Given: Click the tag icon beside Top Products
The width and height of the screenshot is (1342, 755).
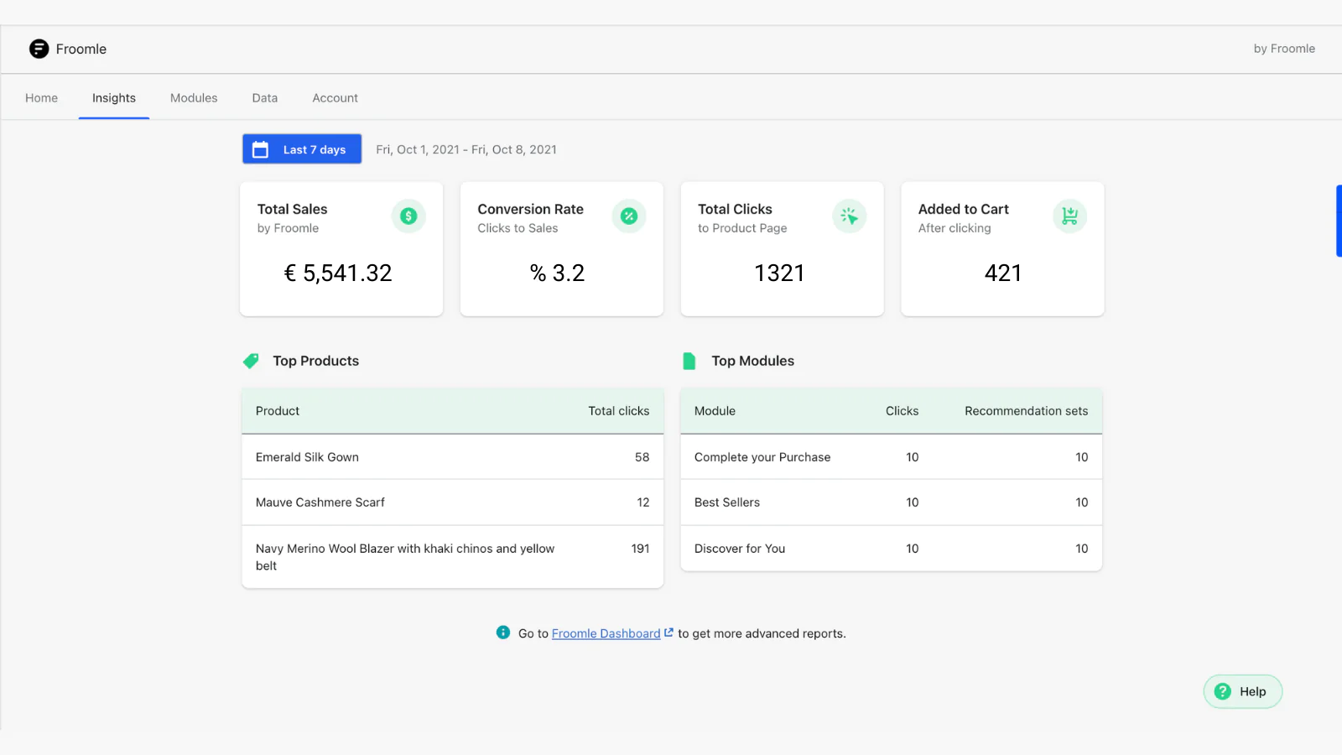Looking at the screenshot, I should click(251, 361).
